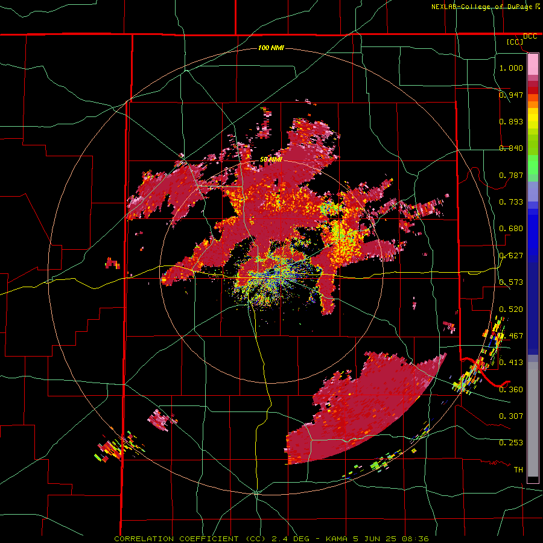Select the 0.520 scale label
Image resolution: width=543 pixels, height=543 pixels.
pyautogui.click(x=511, y=309)
